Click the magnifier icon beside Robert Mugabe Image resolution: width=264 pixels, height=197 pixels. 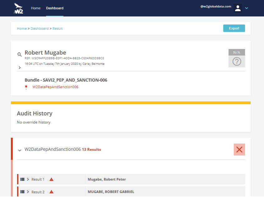tap(20, 54)
